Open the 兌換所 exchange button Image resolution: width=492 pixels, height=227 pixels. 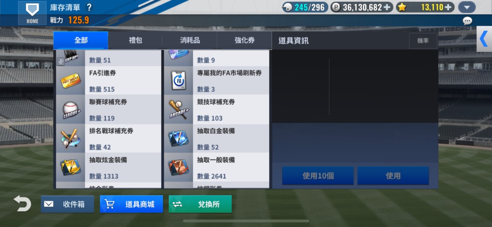[x=200, y=204]
